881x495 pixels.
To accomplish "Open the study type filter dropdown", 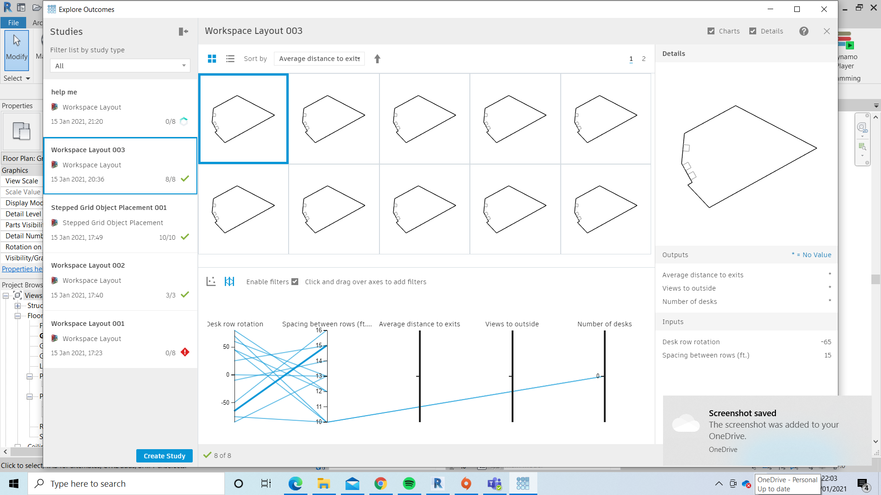I will point(119,66).
